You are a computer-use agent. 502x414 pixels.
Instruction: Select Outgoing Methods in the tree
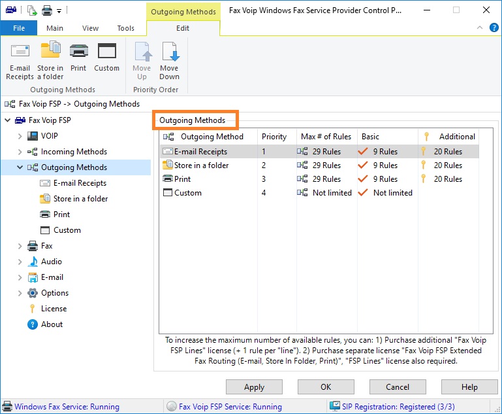[x=74, y=167]
